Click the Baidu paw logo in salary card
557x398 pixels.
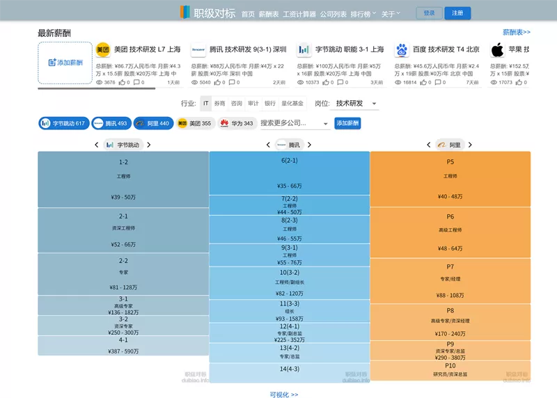[x=402, y=49]
